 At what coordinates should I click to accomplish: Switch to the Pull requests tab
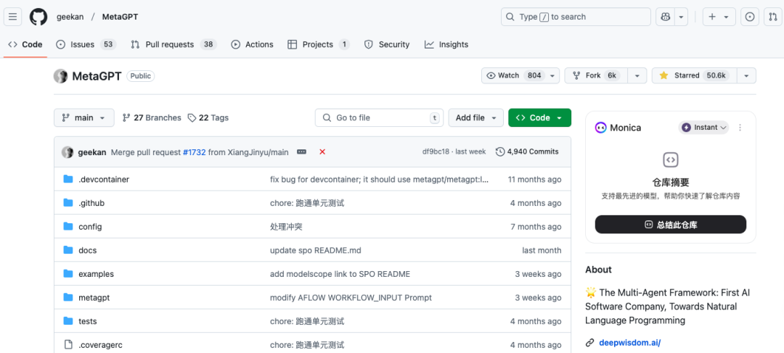coord(173,44)
